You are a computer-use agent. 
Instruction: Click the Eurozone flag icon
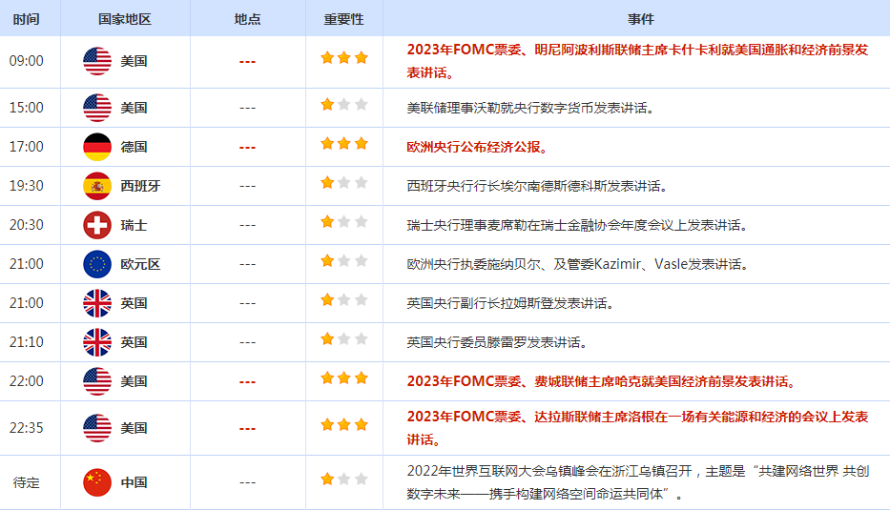pos(97,264)
